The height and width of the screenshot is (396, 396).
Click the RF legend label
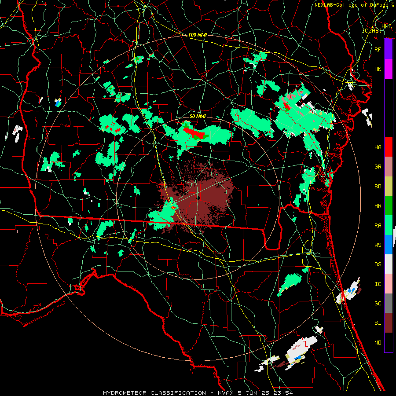[x=378, y=49]
